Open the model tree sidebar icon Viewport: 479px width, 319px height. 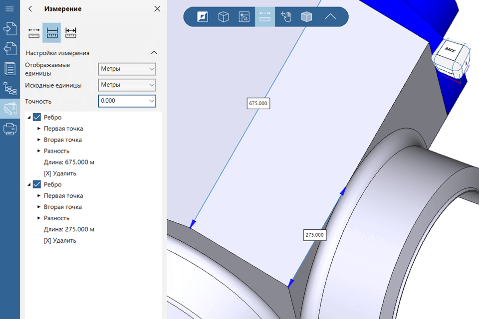[10, 89]
